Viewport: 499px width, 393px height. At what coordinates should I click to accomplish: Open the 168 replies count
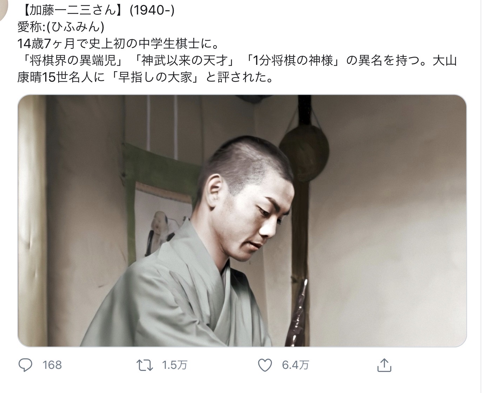52,365
